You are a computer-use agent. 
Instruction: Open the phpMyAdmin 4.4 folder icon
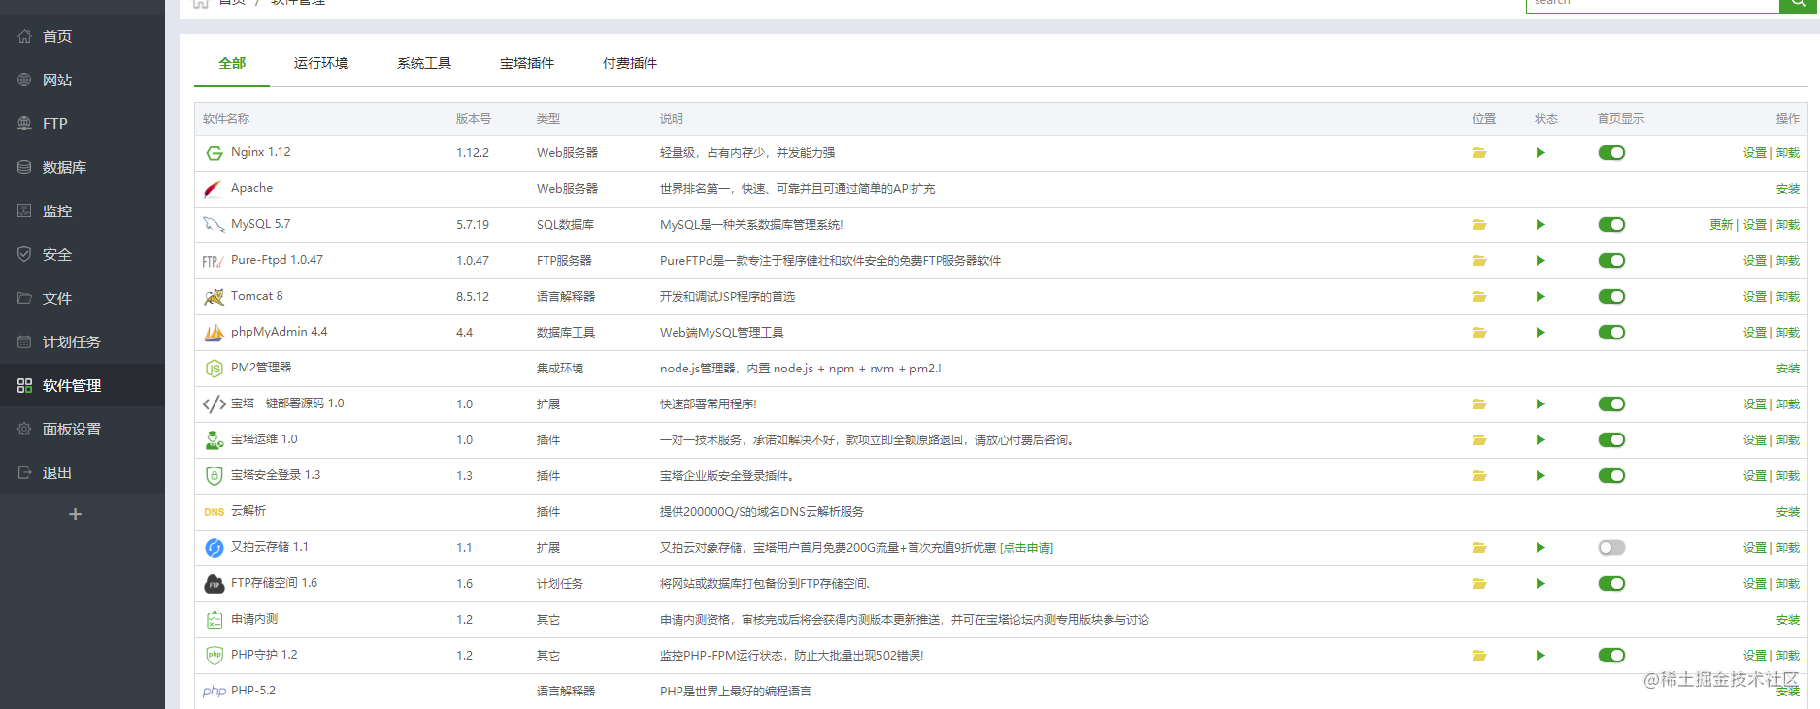(x=1478, y=333)
